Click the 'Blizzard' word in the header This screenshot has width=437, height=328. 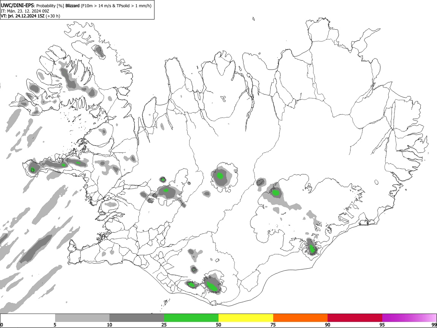coord(72,6)
